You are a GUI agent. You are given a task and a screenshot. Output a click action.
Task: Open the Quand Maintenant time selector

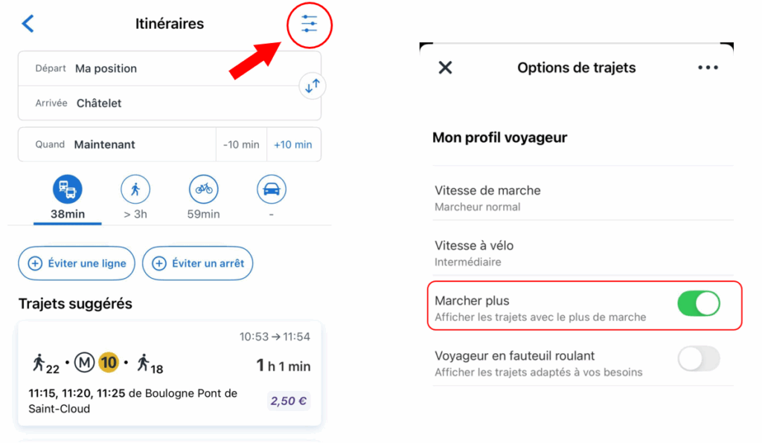pos(117,145)
